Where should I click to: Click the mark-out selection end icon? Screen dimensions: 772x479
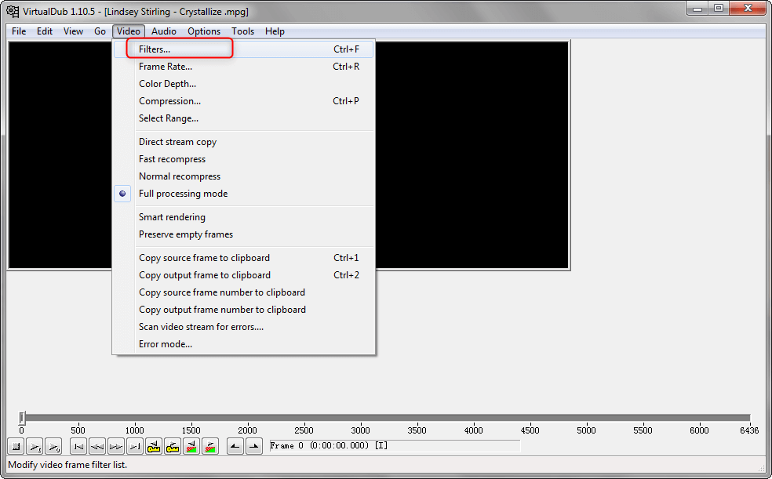[x=253, y=447]
